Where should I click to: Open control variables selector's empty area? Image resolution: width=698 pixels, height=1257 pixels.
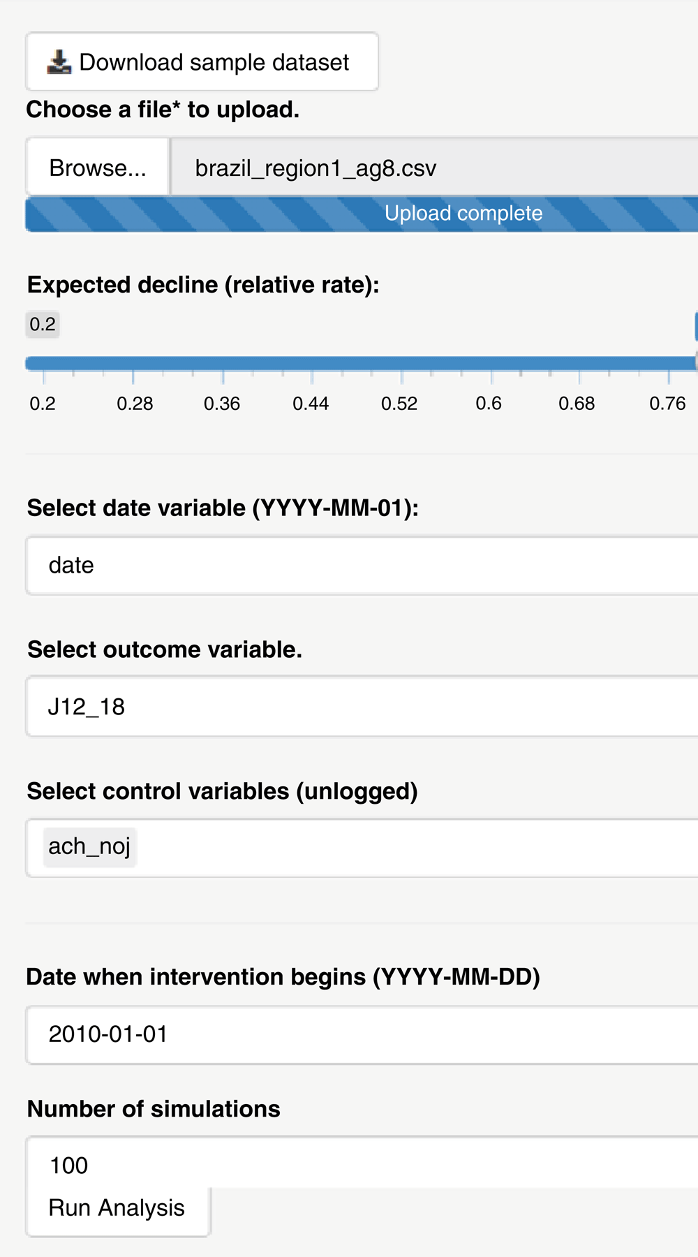(x=419, y=848)
